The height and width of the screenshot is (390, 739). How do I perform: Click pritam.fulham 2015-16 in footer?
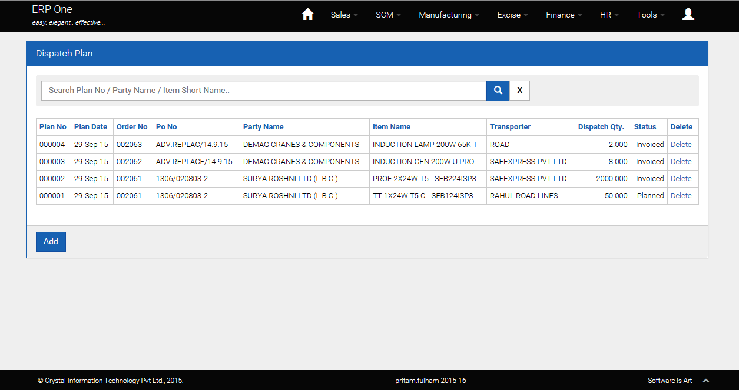[430, 381]
